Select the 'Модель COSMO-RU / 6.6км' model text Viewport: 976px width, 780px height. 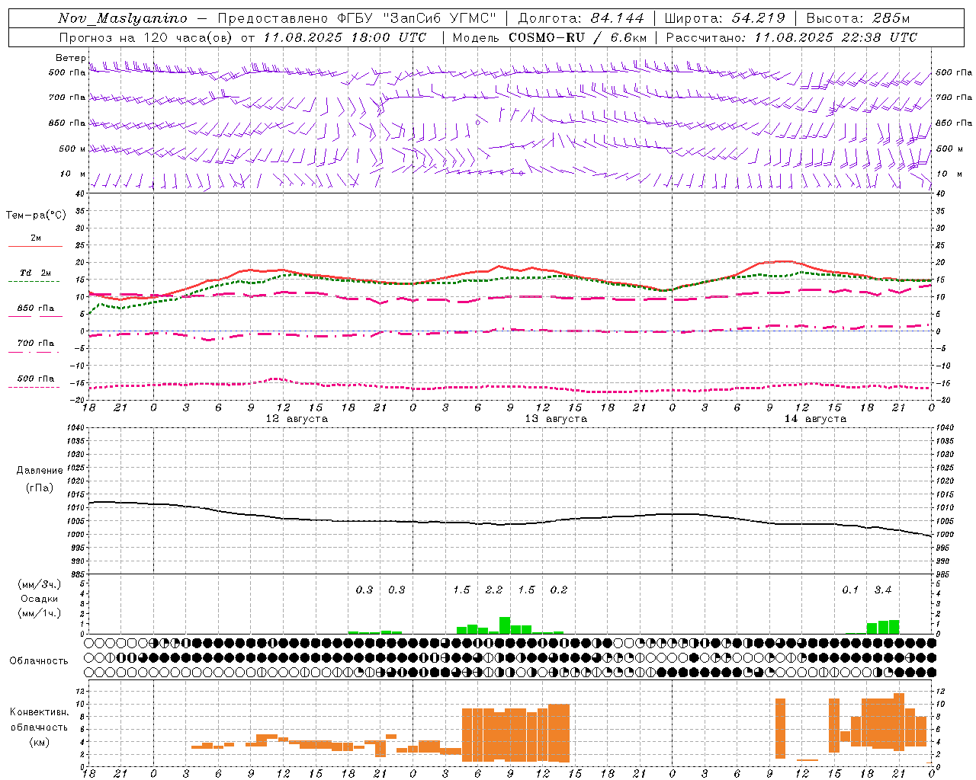pyautogui.click(x=550, y=37)
